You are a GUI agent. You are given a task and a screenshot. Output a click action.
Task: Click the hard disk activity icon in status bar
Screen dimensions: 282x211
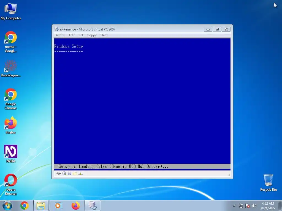tap(59, 174)
